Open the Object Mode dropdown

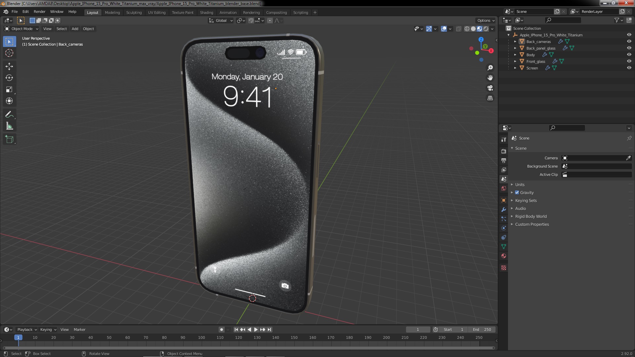click(21, 29)
